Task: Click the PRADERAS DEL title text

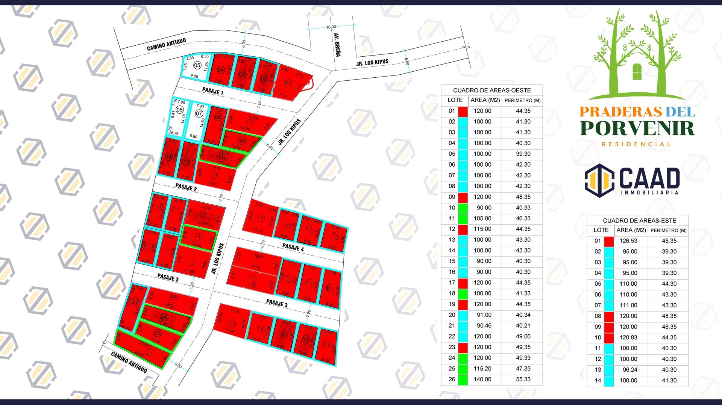Action: [637, 112]
